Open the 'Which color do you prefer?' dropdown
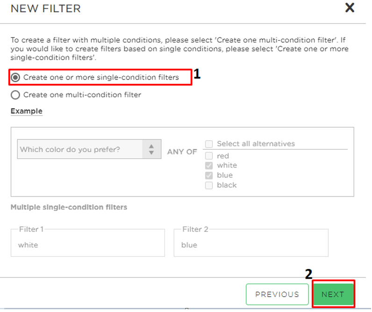Viewport: 372px width, 312px height. (x=89, y=149)
